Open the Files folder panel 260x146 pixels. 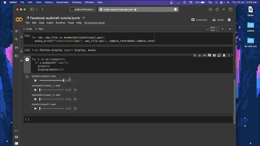(16, 56)
